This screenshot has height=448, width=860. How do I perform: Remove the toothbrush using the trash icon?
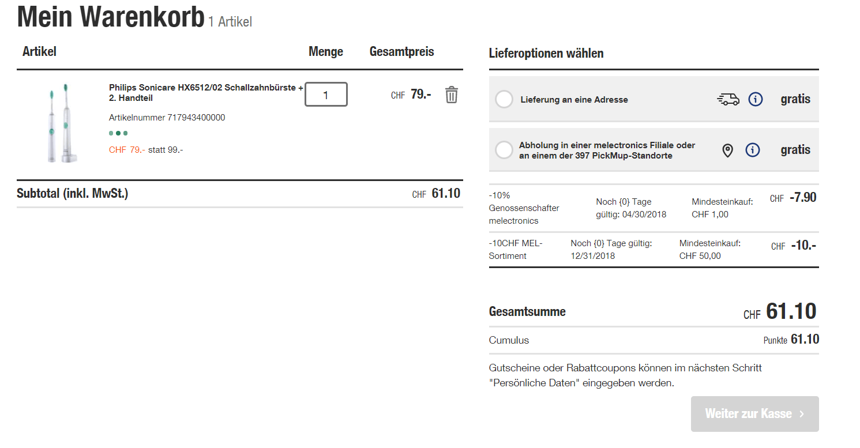(451, 95)
